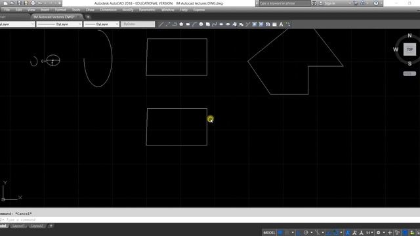The image size is (420, 236).
Task: Open the 1:1 annotation scale dropdown
Action: click(369, 233)
